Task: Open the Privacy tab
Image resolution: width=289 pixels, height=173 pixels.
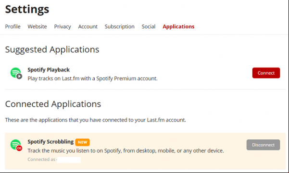Action: click(x=63, y=27)
